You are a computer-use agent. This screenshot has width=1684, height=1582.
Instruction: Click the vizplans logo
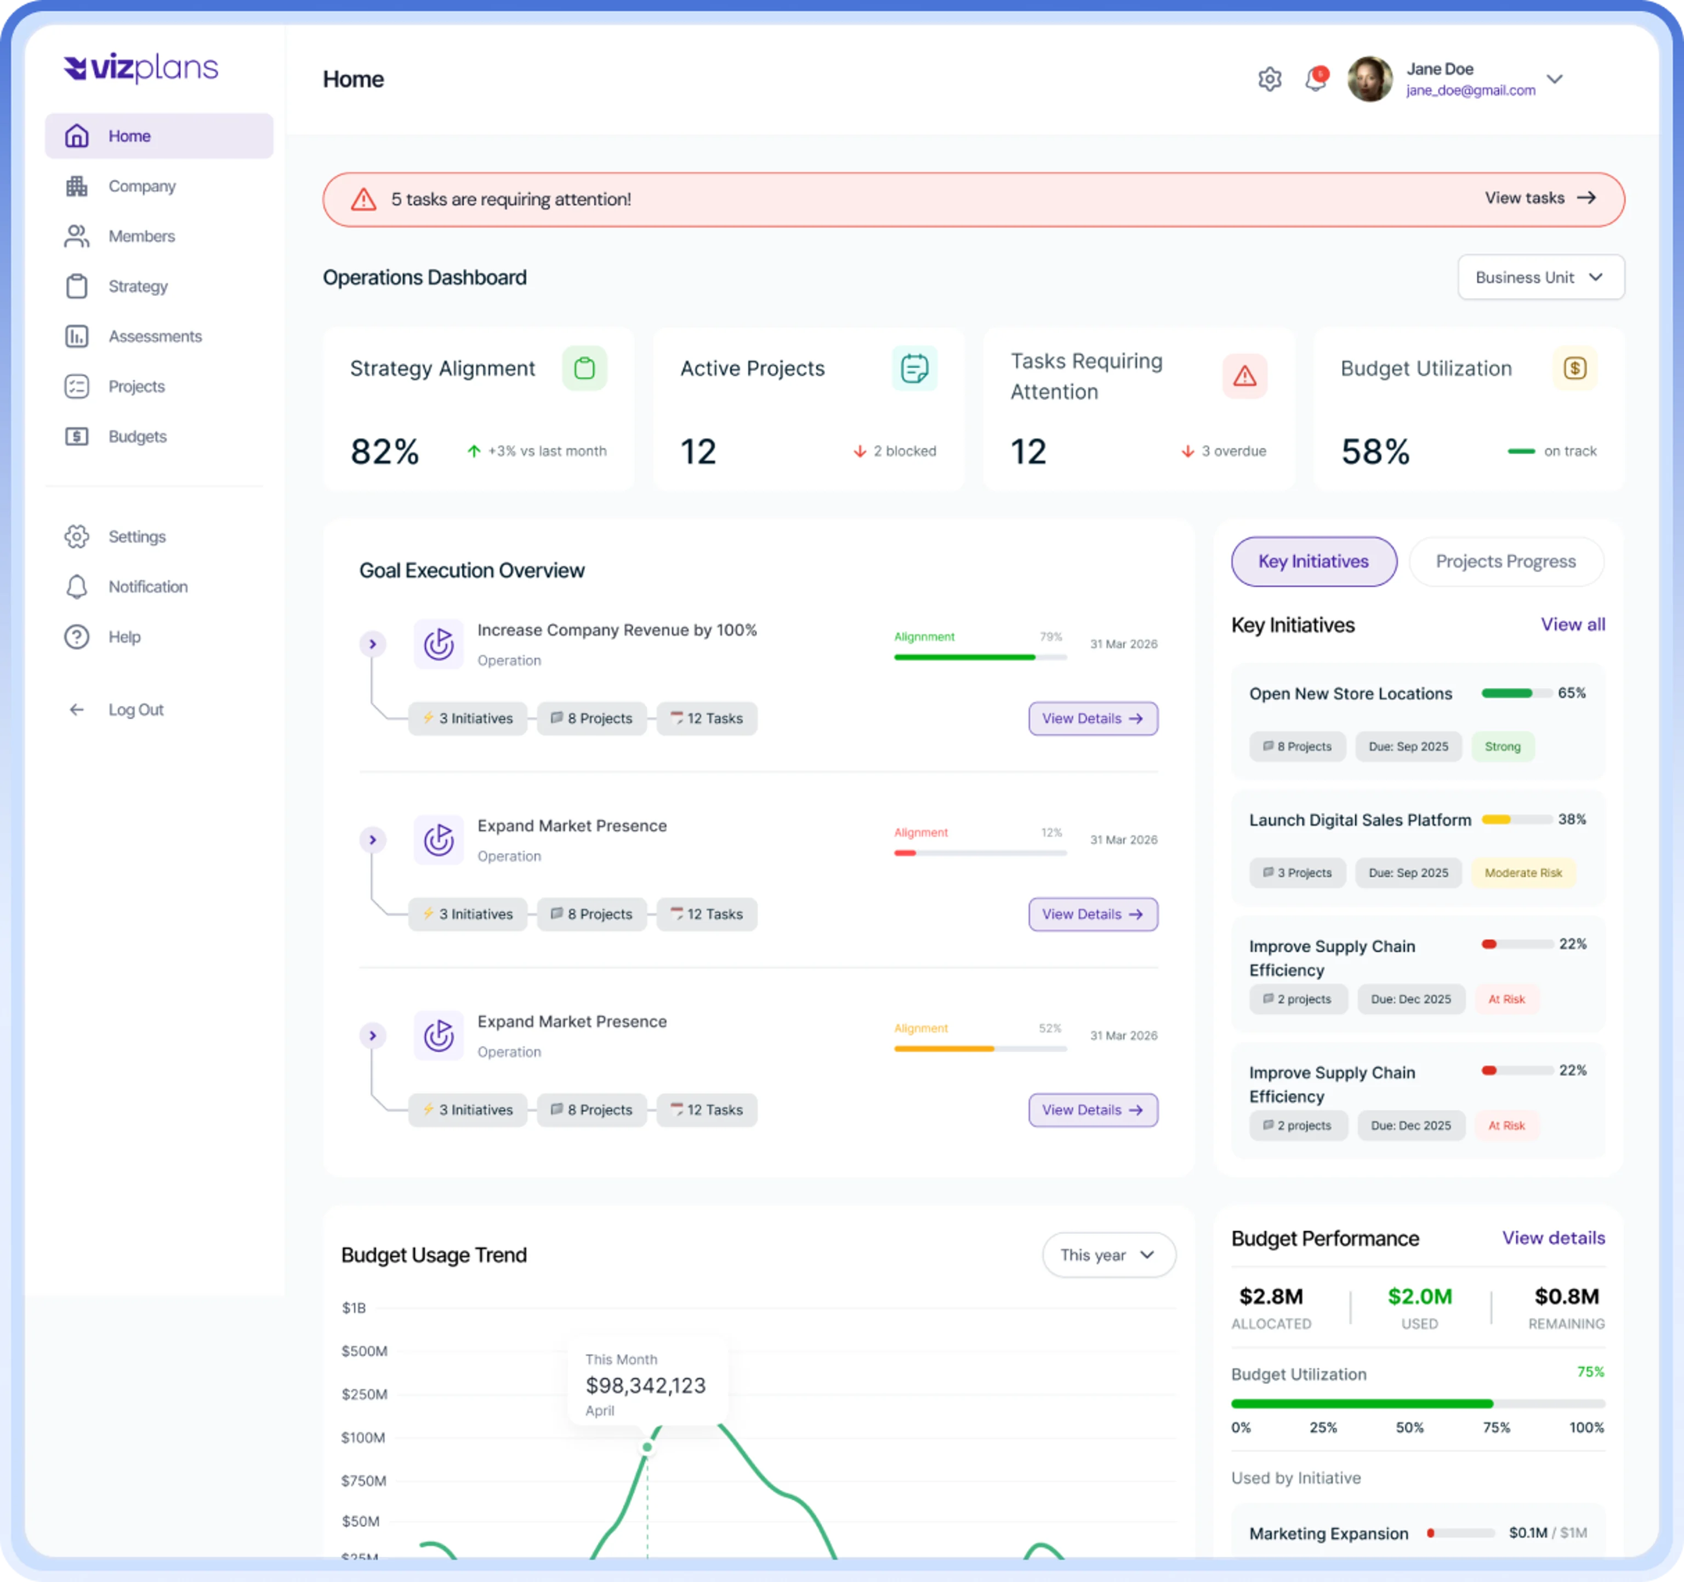pos(141,68)
